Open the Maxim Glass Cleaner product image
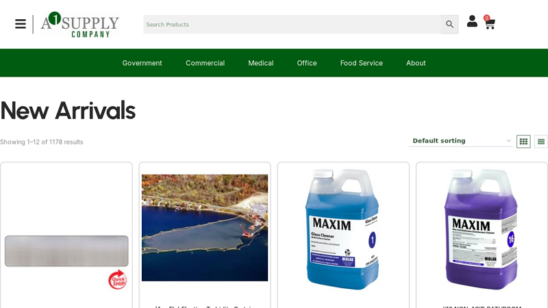The width and height of the screenshot is (548, 308). (342, 229)
